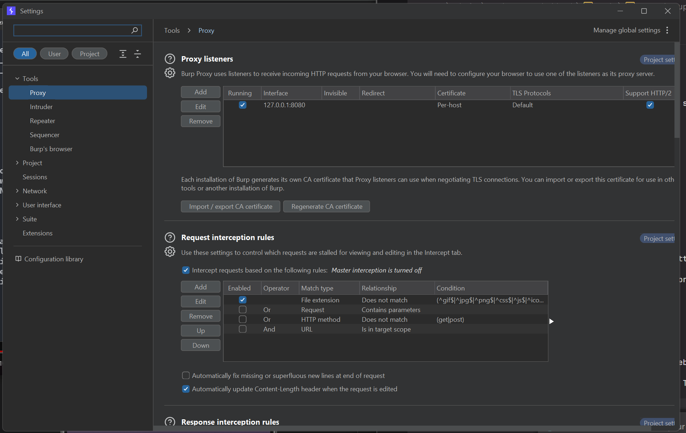This screenshot has height=433, width=686.
Task: Open Intruder settings in the tree
Action: [41, 107]
